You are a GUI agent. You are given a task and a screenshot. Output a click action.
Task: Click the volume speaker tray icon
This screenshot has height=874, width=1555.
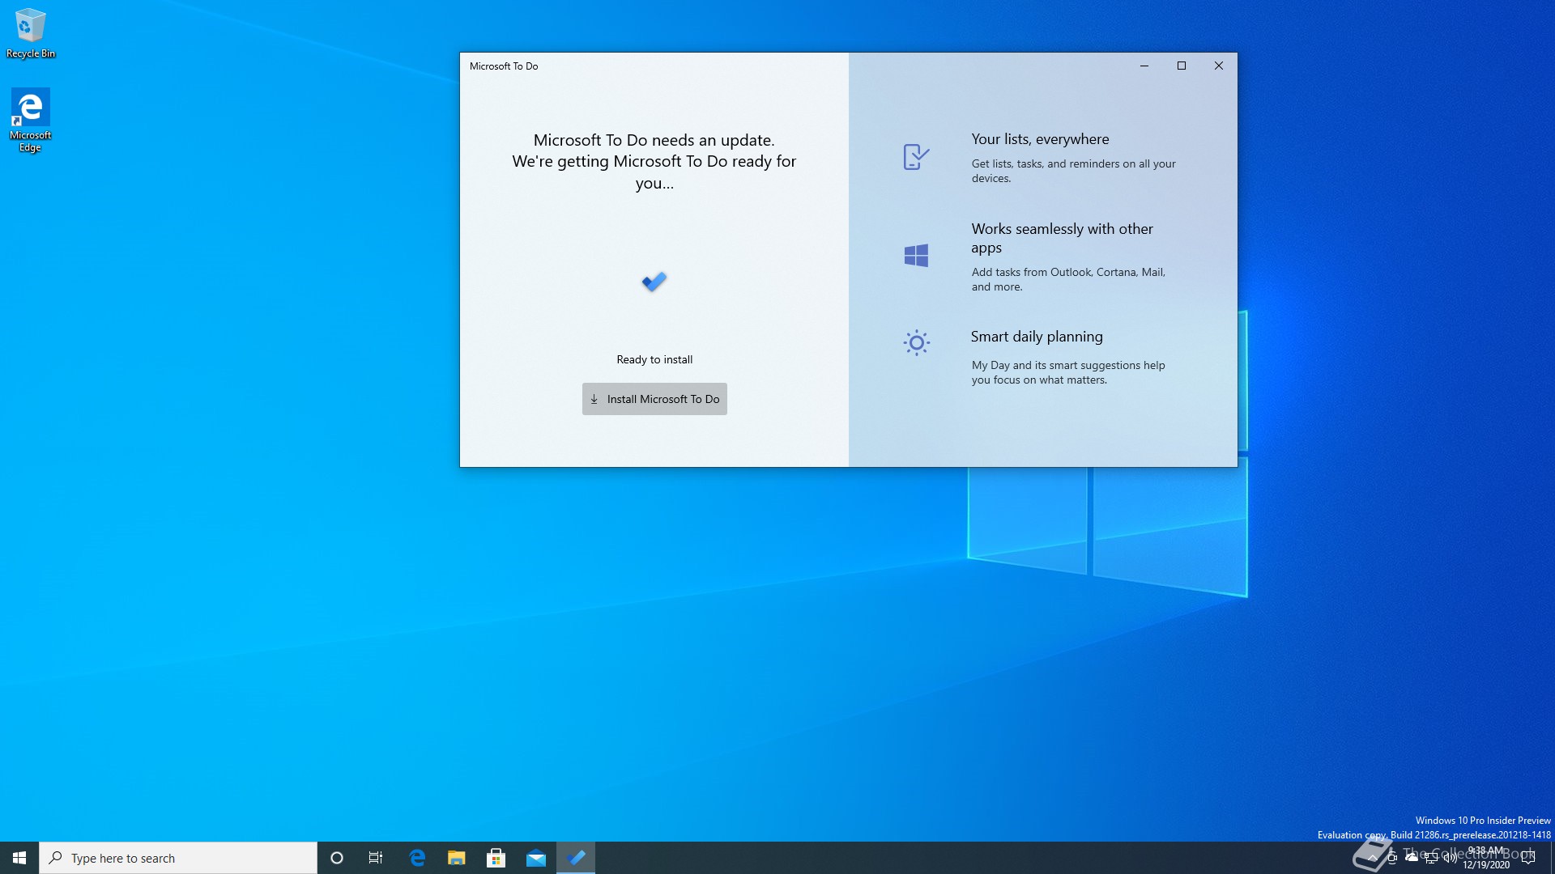[1450, 858]
